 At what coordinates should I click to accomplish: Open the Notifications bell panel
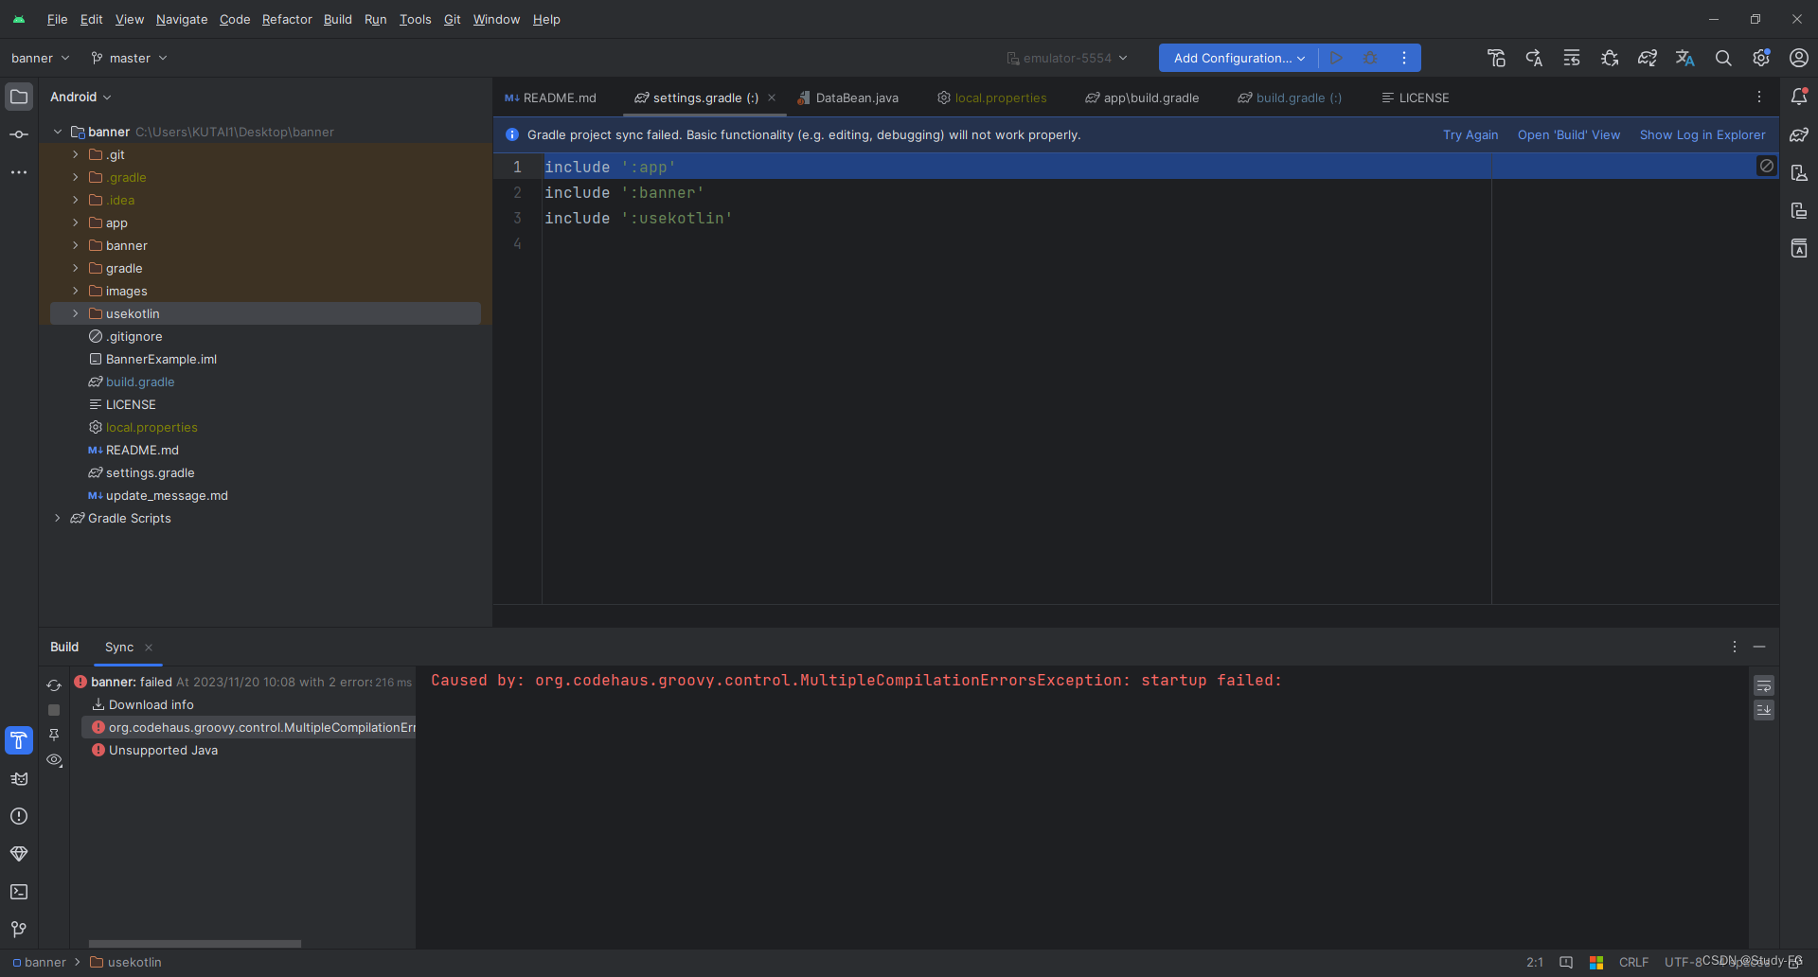[1800, 96]
